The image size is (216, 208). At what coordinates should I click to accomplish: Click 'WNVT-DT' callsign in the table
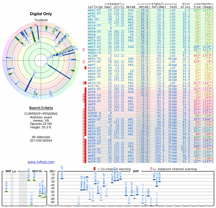(94, 47)
